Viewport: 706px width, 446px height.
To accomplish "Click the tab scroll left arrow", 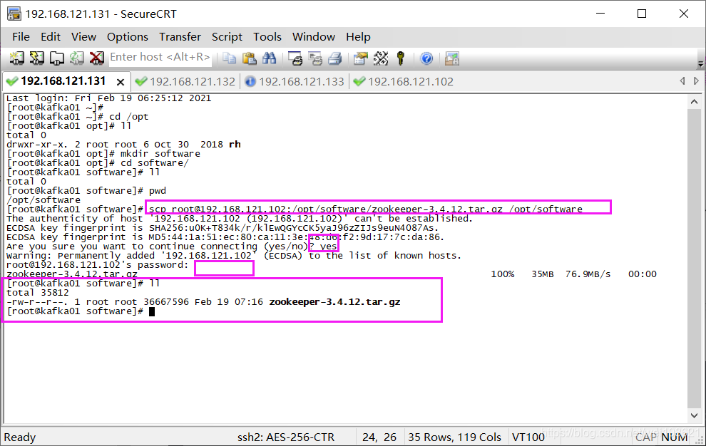I will coord(682,81).
